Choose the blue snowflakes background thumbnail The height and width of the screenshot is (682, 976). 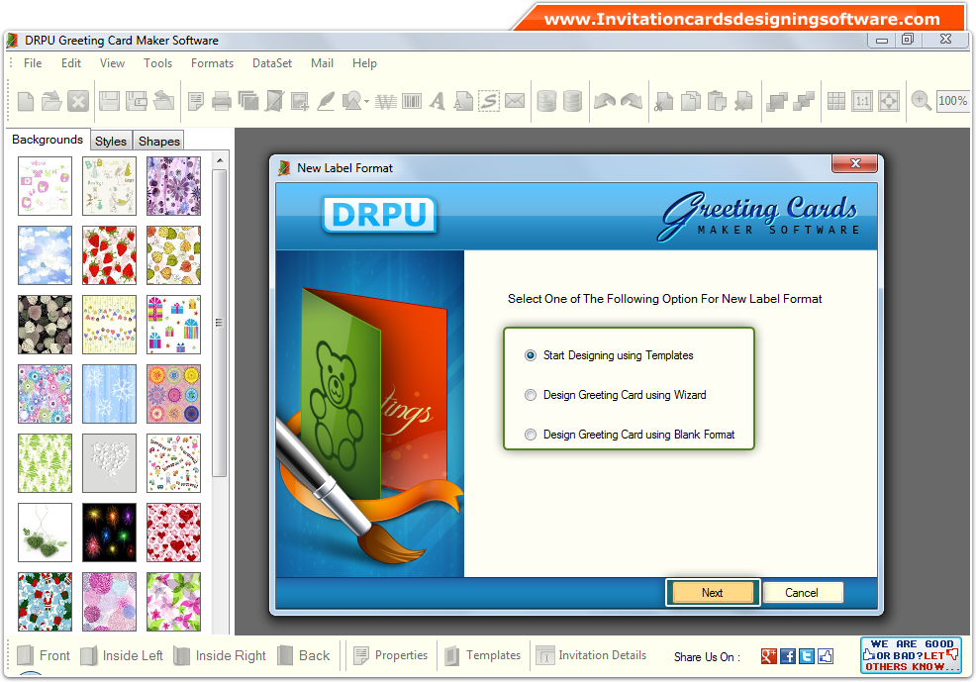109,394
